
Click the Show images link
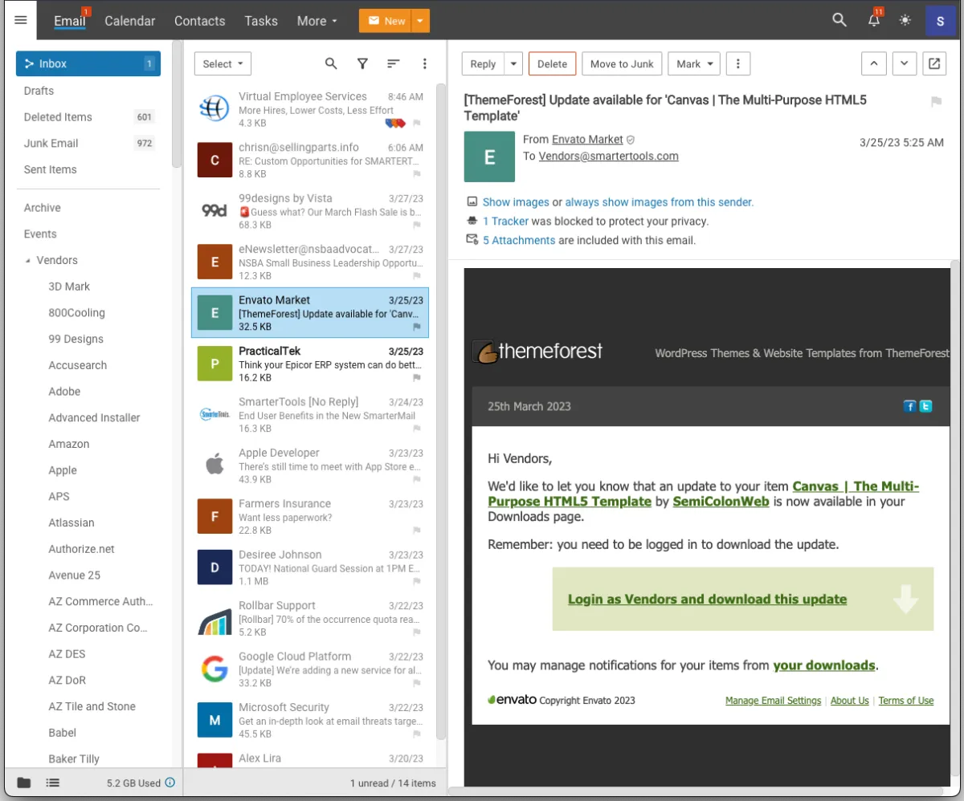click(516, 202)
